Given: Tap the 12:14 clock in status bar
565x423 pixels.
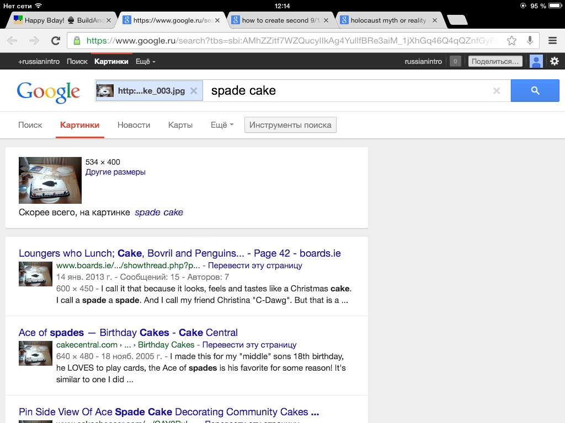Looking at the screenshot, I should (282, 6).
